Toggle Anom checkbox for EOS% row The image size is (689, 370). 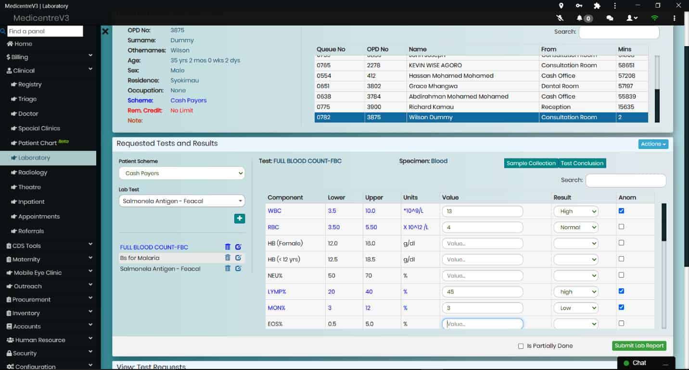[x=621, y=323]
